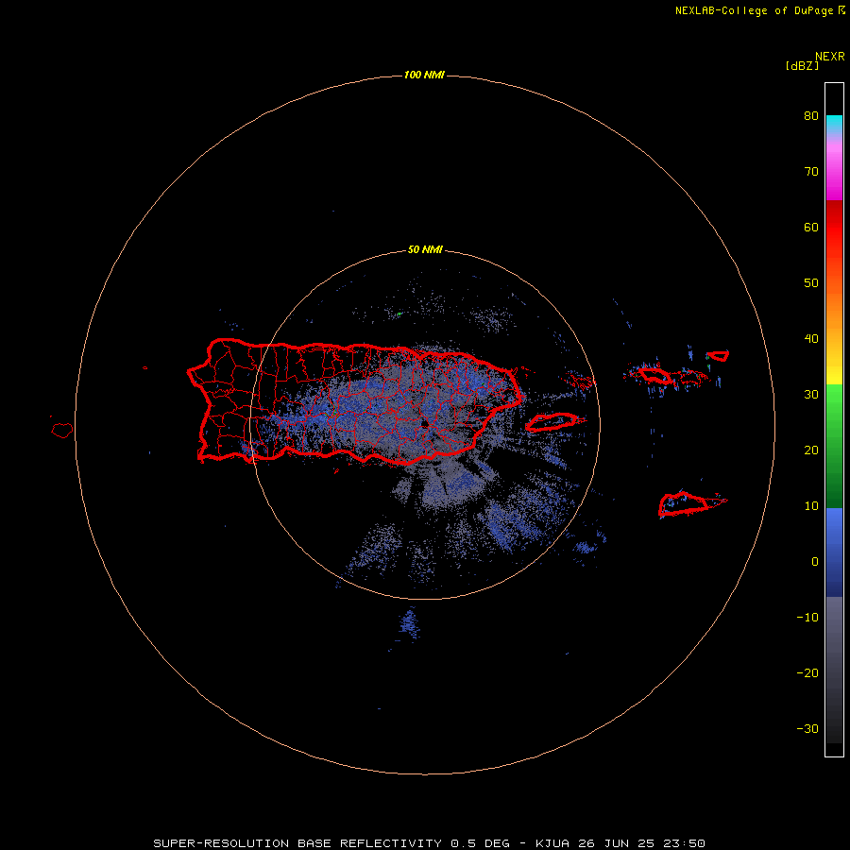Click the small green echo north of Puerto Rico
This screenshot has width=850, height=850.
(399, 314)
